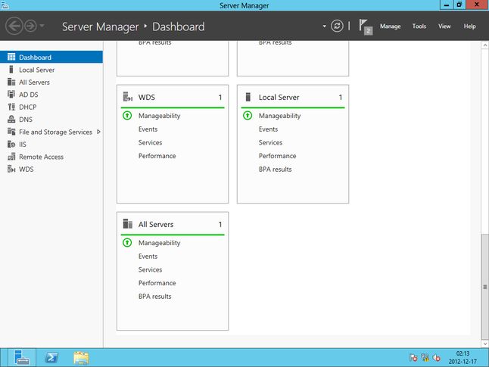489x367 pixels.
Task: Open the Help menu
Action: 469,26
